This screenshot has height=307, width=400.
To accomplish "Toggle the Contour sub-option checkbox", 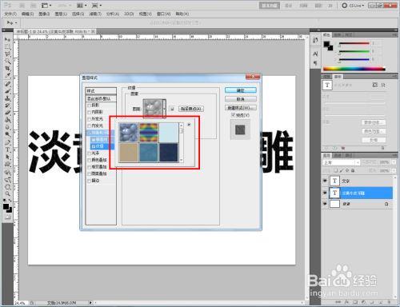I will coord(94,140).
